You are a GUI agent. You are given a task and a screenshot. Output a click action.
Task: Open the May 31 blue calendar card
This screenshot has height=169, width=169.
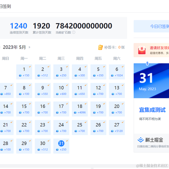pyautogui.click(x=151, y=80)
